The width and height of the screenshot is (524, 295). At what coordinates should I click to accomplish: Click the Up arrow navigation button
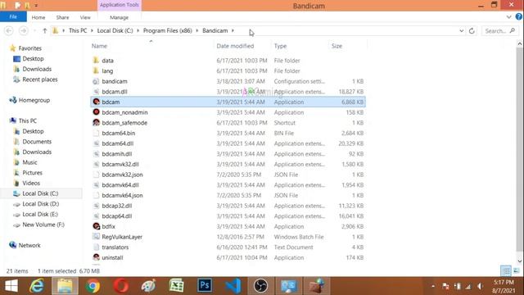pyautogui.click(x=44, y=31)
